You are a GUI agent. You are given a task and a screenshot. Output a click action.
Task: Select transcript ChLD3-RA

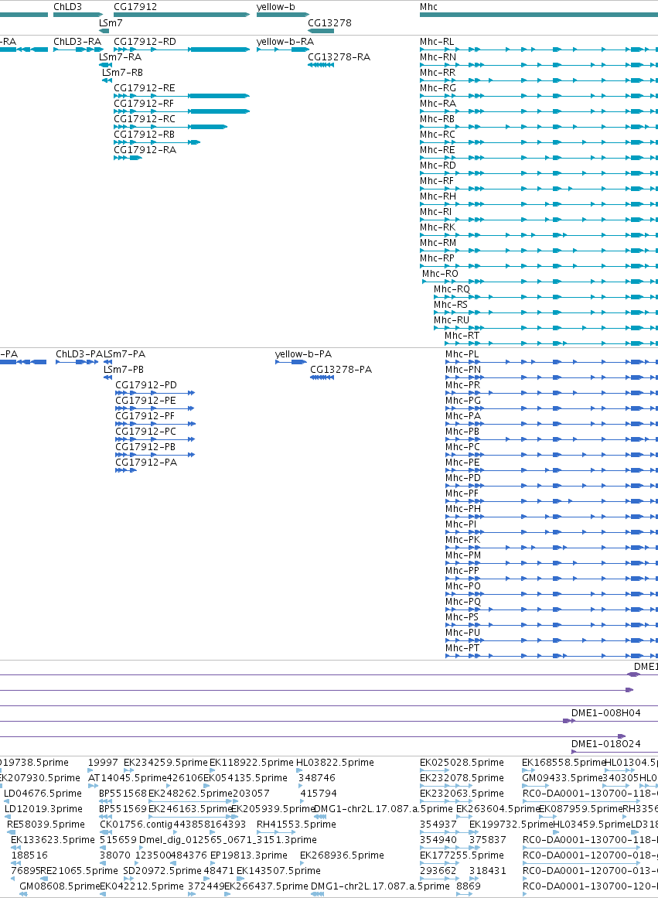click(x=77, y=42)
